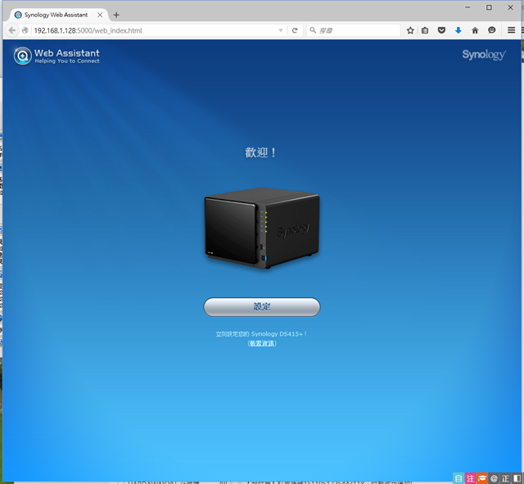Image resolution: width=524 pixels, height=484 pixels.
Task: Click the 歡迎！ welcome heading
Action: tap(260, 153)
